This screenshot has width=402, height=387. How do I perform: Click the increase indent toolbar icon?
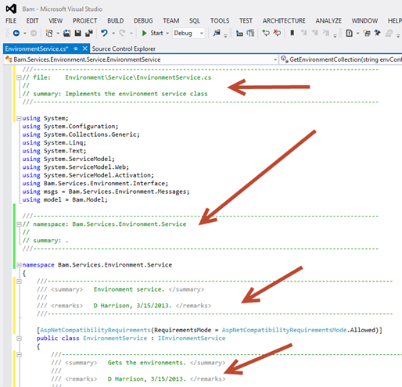tap(250, 33)
